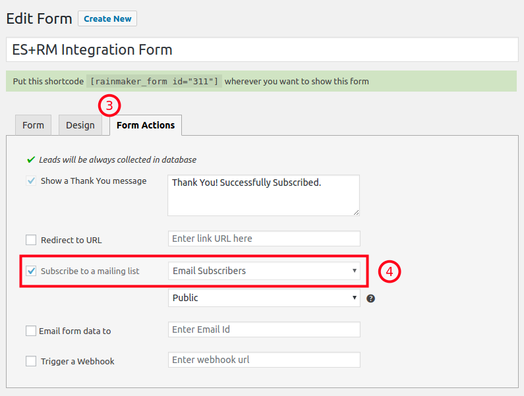
Task: Click the Thank You textarea resize handle
Action: point(356,213)
